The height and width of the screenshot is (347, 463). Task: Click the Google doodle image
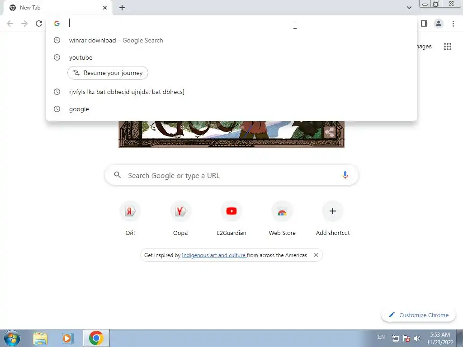231,134
